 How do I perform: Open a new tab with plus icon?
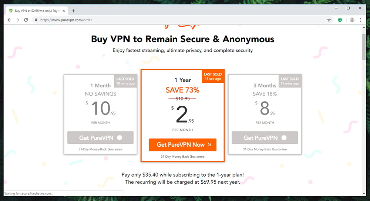pos(73,11)
